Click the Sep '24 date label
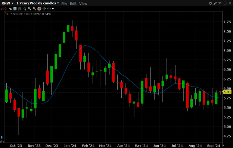 (214, 146)
